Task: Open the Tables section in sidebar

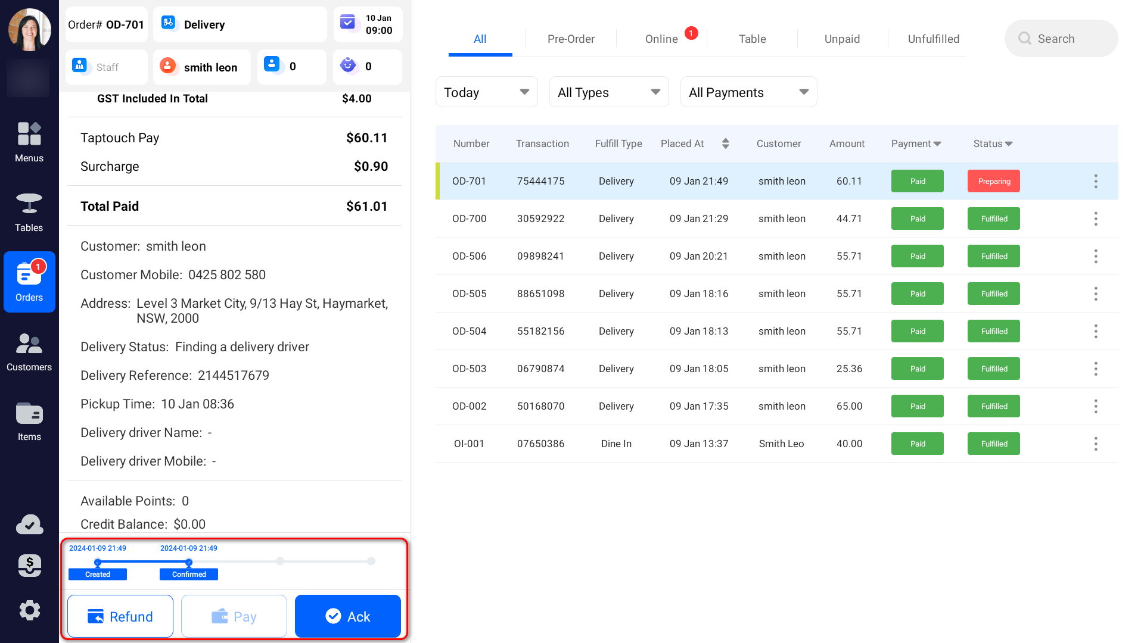Action: pyautogui.click(x=29, y=212)
